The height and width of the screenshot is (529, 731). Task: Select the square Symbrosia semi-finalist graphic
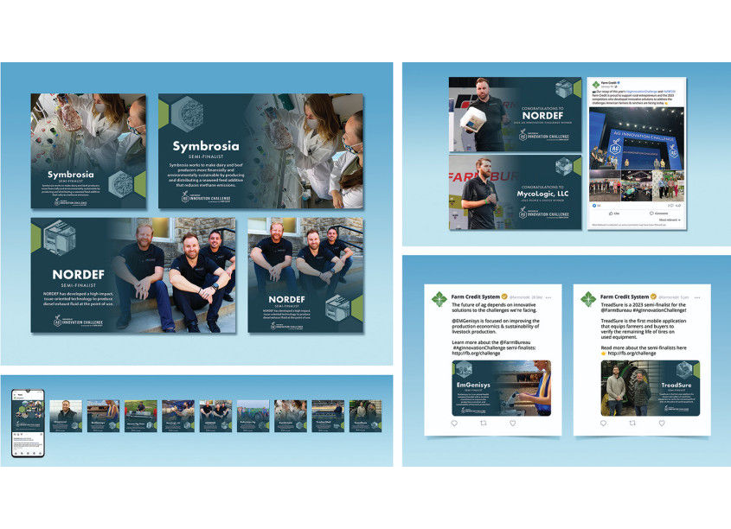[x=88, y=151]
